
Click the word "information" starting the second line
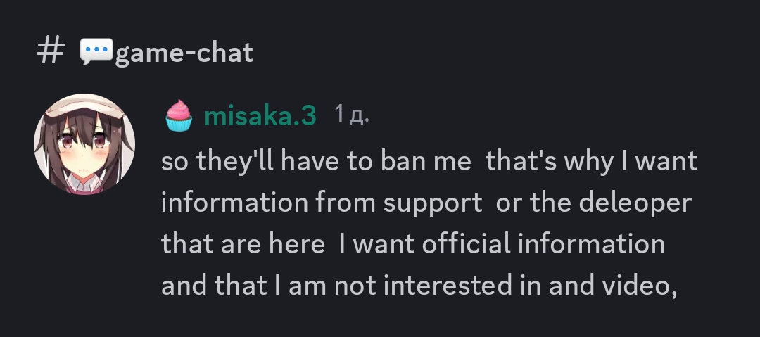(234, 202)
